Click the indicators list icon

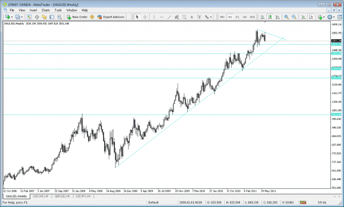[x=320, y=17]
